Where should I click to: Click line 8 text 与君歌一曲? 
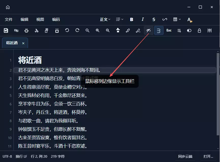(x=29, y=121)
